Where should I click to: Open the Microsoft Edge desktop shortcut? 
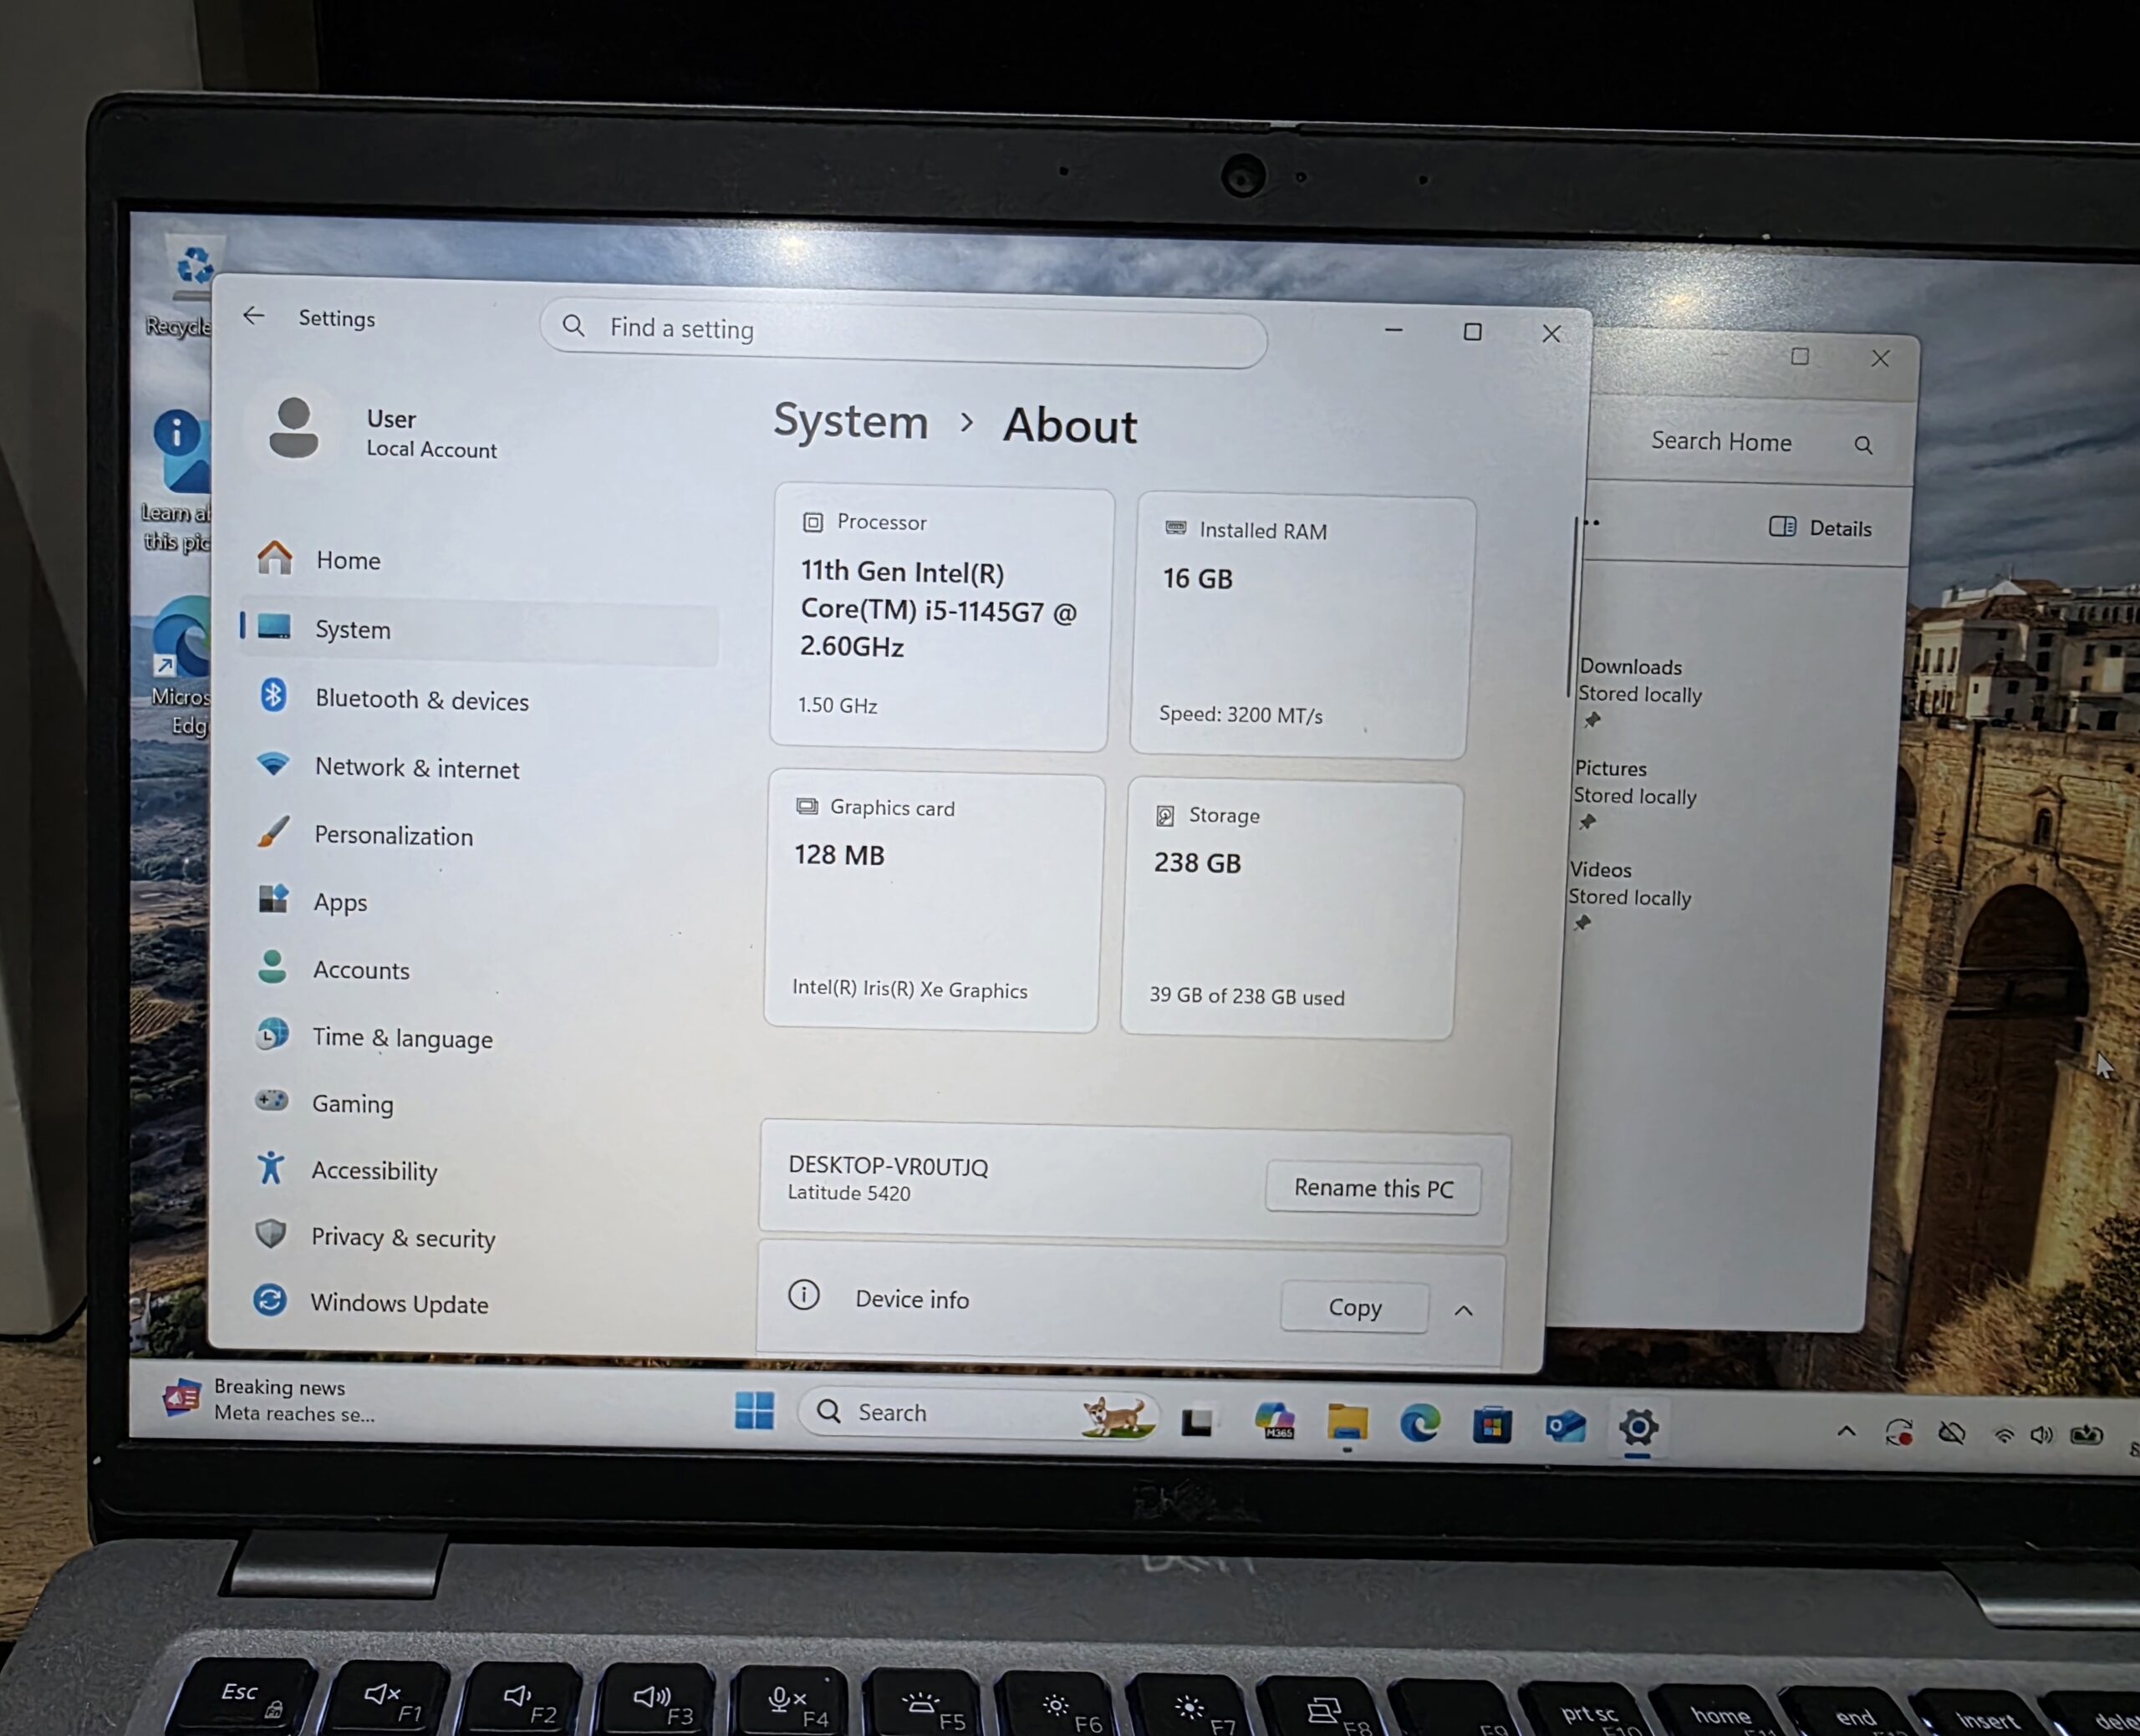[x=182, y=666]
